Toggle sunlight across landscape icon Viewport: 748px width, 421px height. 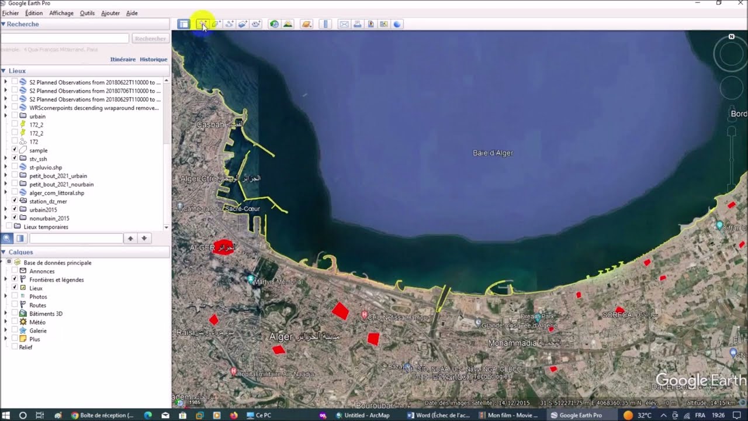tap(288, 24)
